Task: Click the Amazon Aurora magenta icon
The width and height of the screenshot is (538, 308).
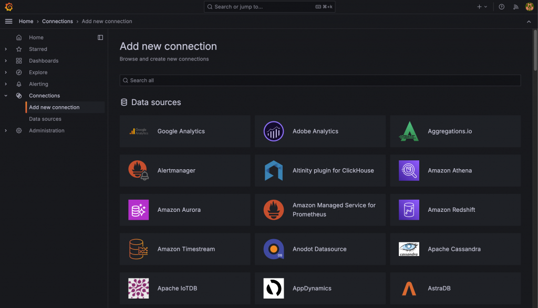Action: click(x=139, y=210)
